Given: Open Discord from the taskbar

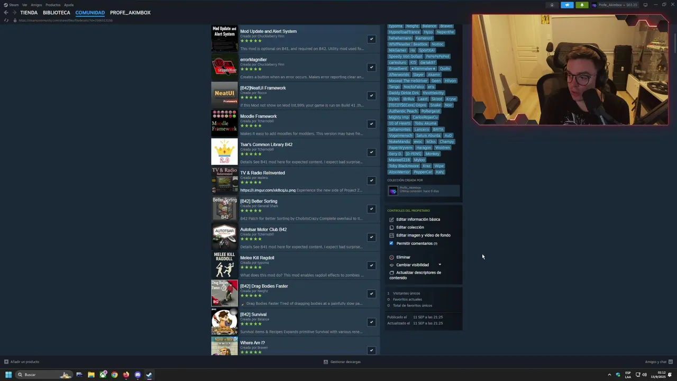Looking at the screenshot, I should click(138, 375).
